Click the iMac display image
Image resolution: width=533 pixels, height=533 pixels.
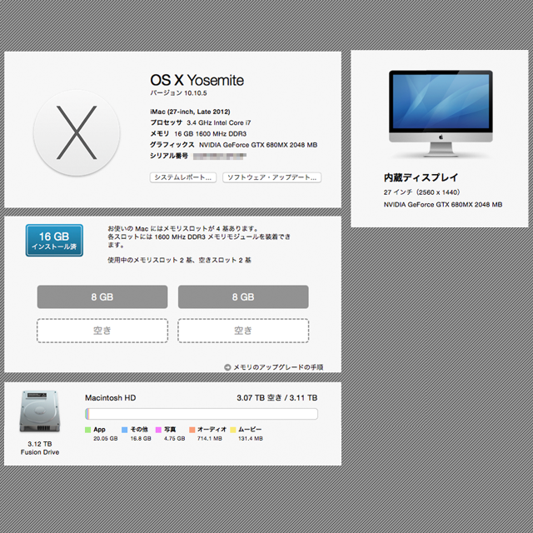[x=441, y=113]
